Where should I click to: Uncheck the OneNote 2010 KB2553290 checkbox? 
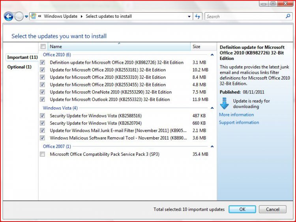click(43, 92)
